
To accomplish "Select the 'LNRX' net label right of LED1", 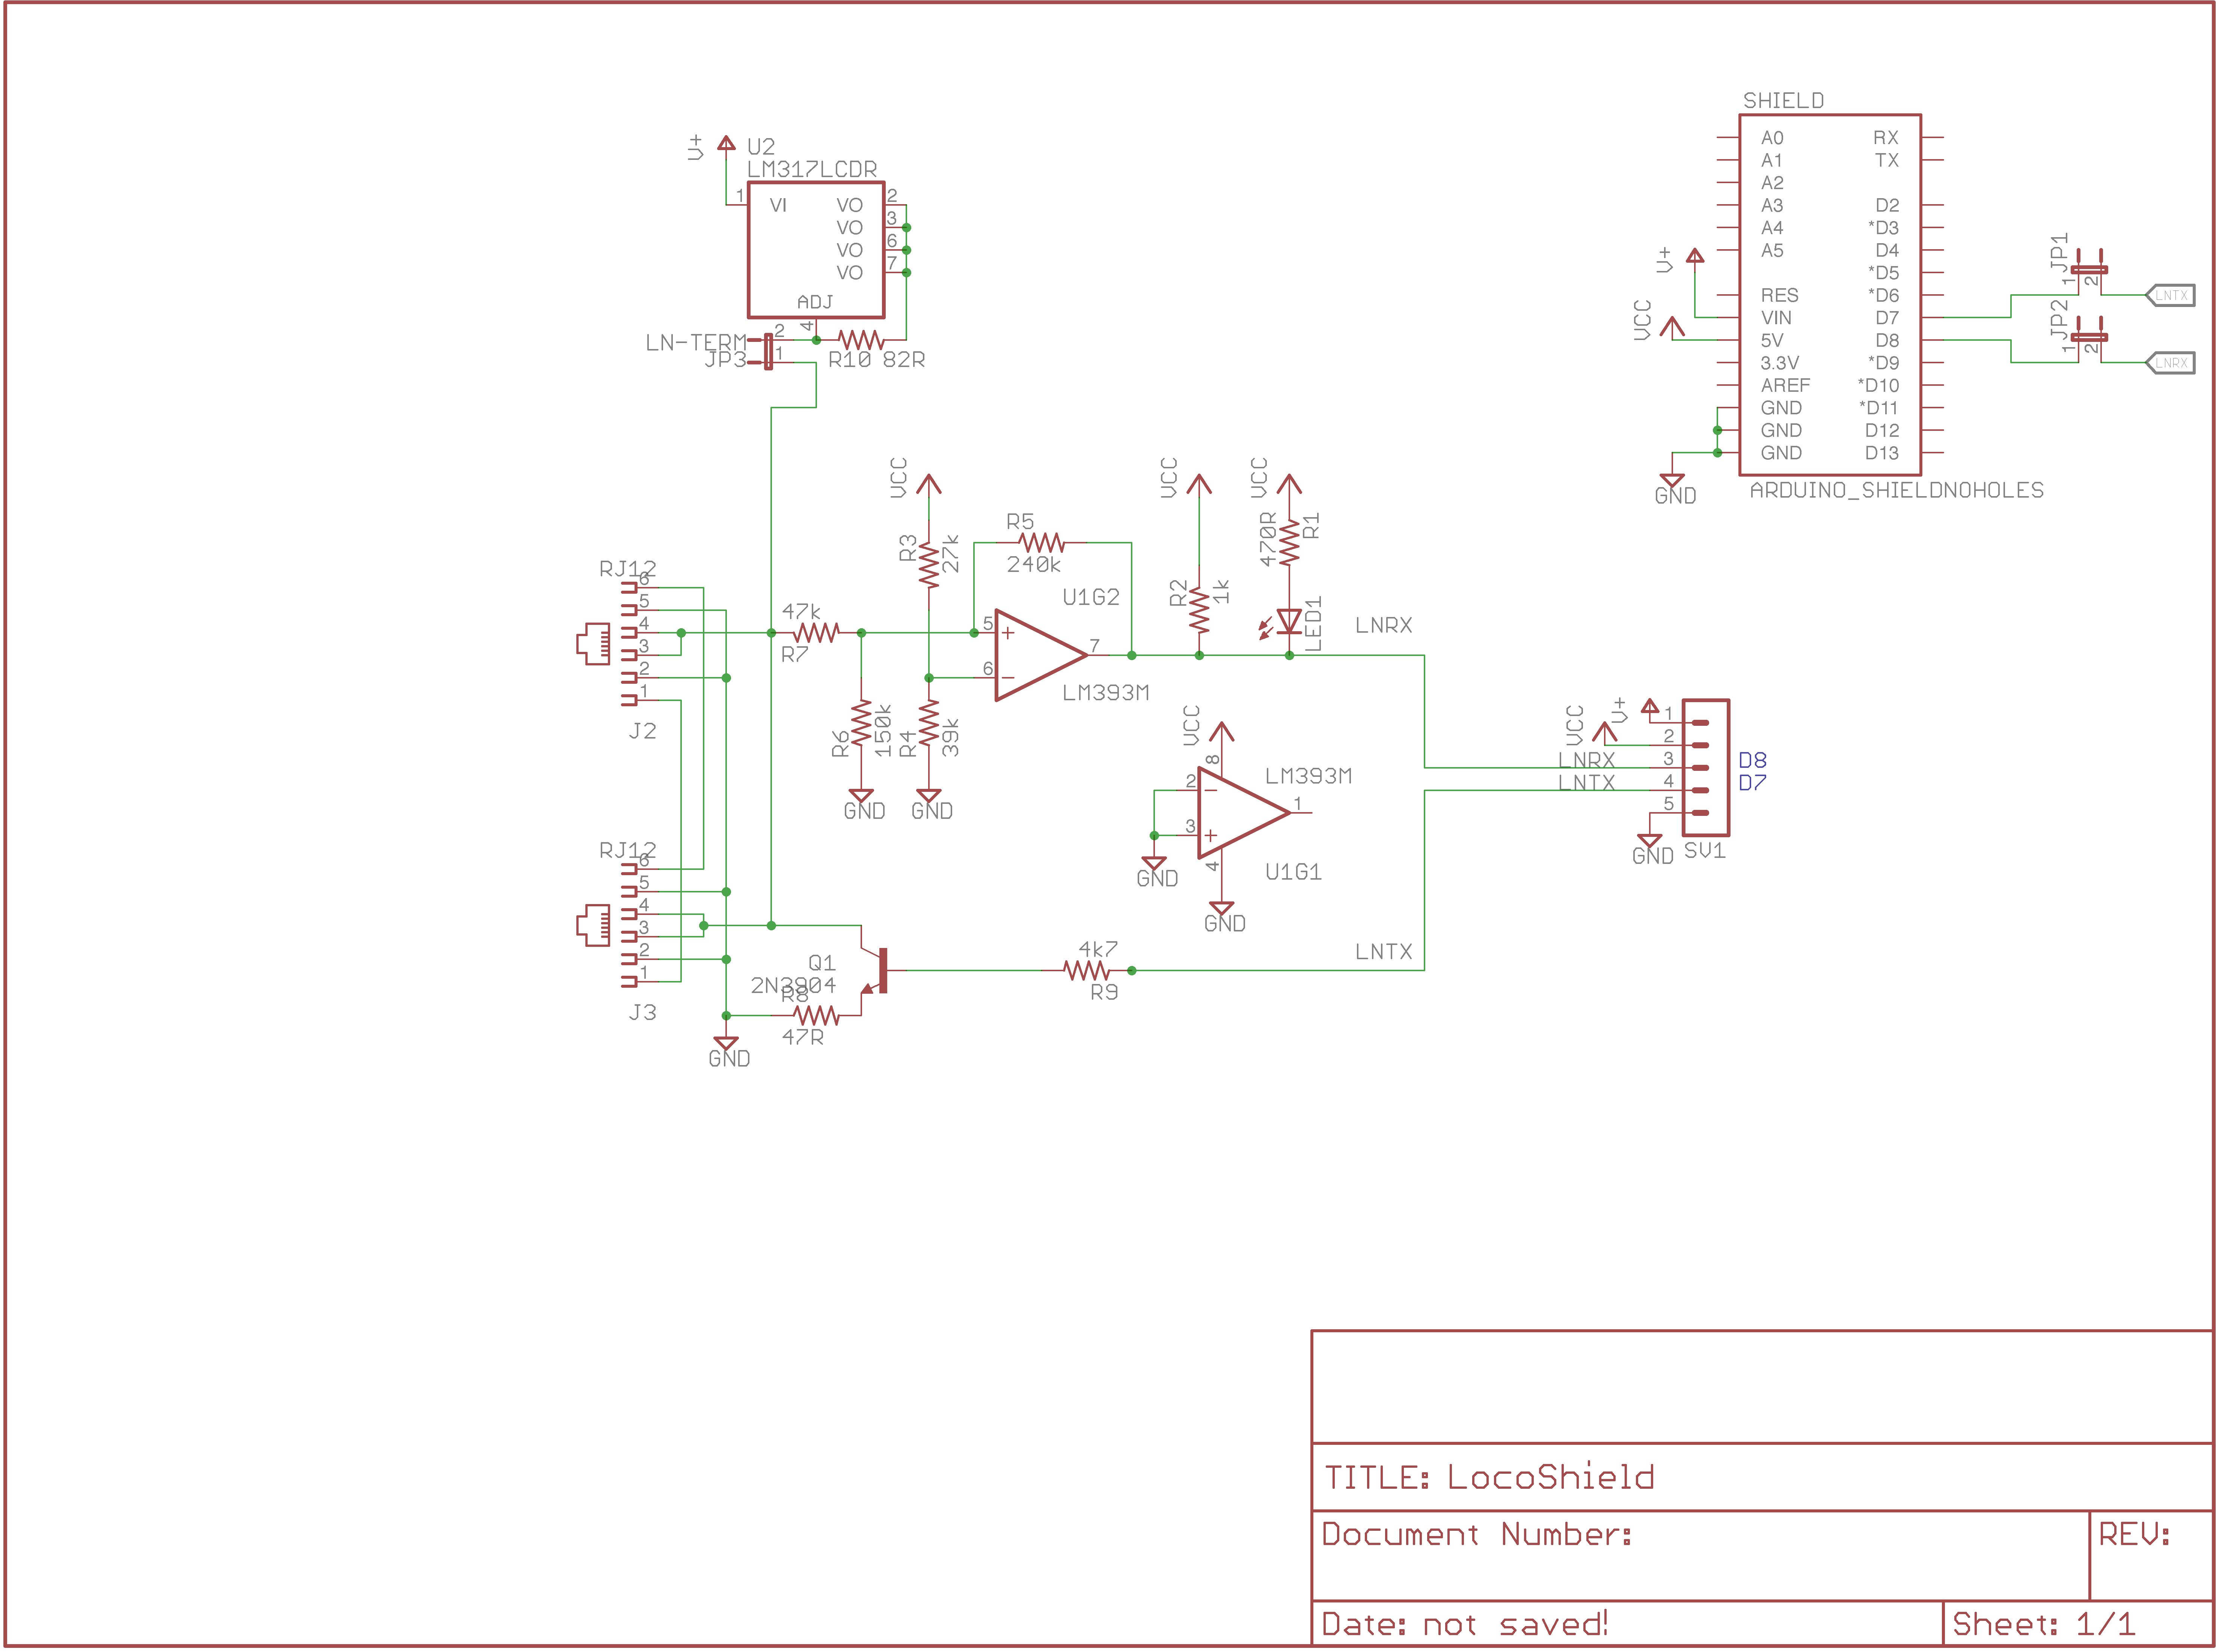I will click(1384, 625).
